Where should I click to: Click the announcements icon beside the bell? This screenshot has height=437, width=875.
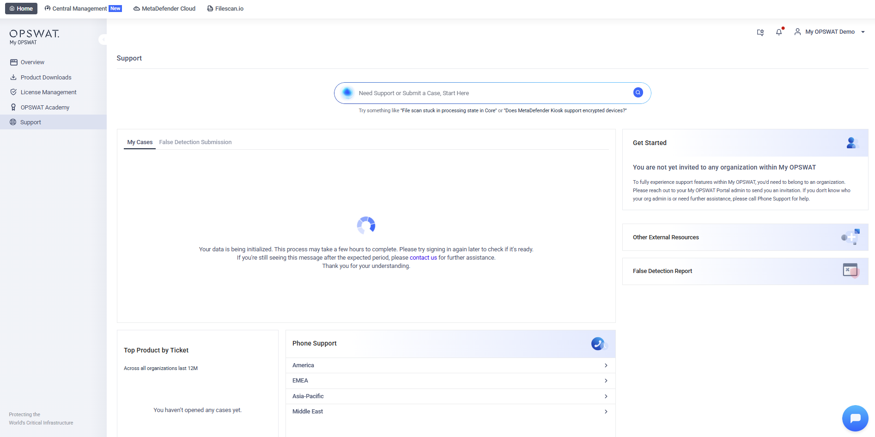point(760,32)
